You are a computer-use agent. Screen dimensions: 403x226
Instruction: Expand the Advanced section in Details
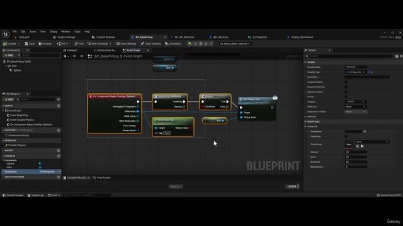pyautogui.click(x=305, y=117)
